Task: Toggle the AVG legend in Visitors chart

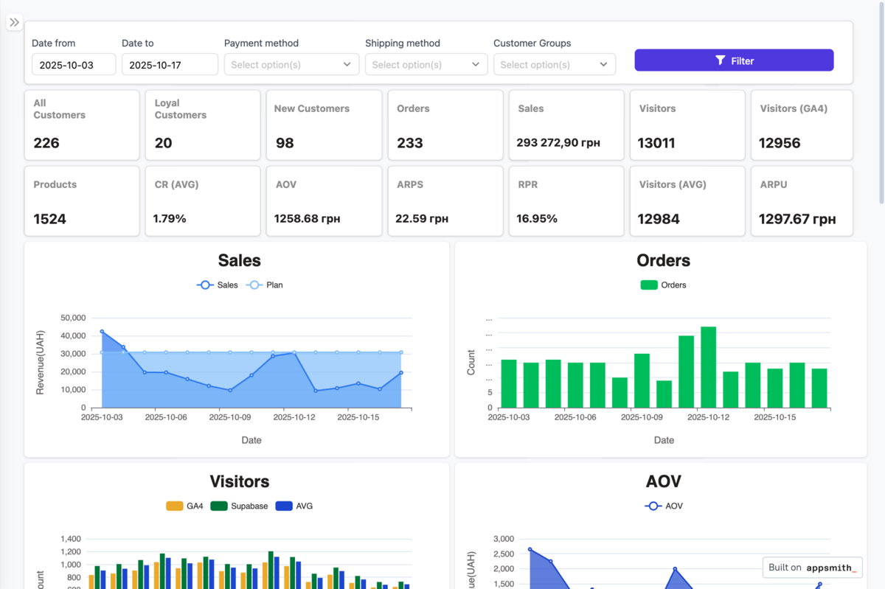Action: click(284, 506)
